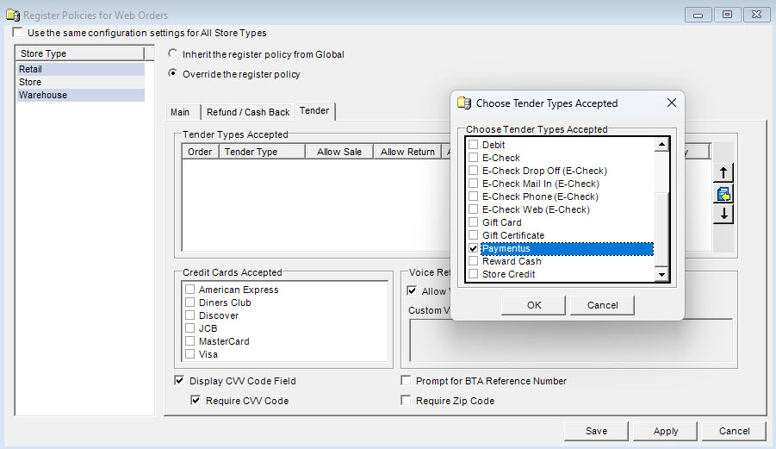Check Diners Club credit card
Viewport: 776px width, 449px height.
pos(189,302)
